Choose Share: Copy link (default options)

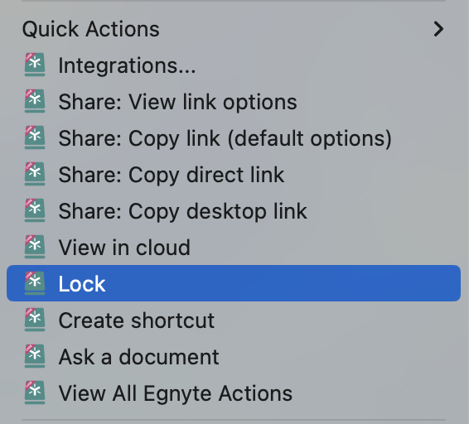point(234,138)
